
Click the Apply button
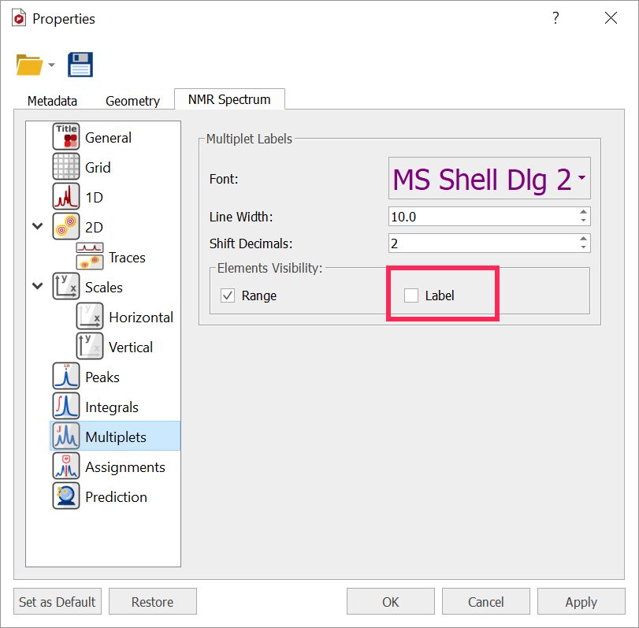[x=581, y=602]
